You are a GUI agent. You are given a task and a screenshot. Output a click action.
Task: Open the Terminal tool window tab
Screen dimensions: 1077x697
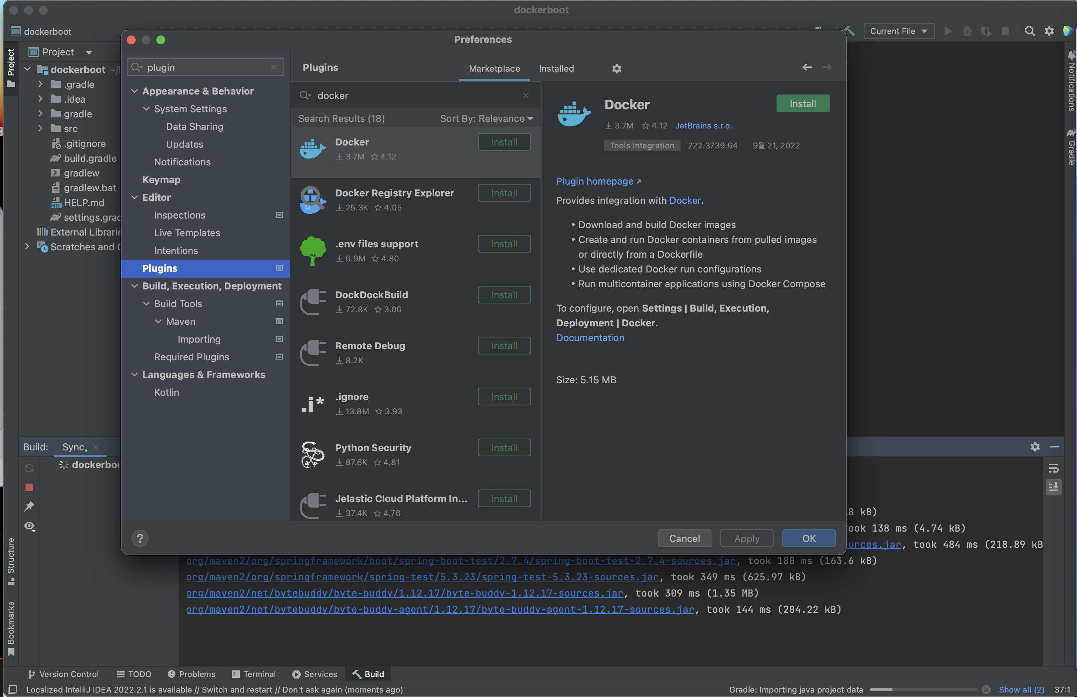coord(254,674)
